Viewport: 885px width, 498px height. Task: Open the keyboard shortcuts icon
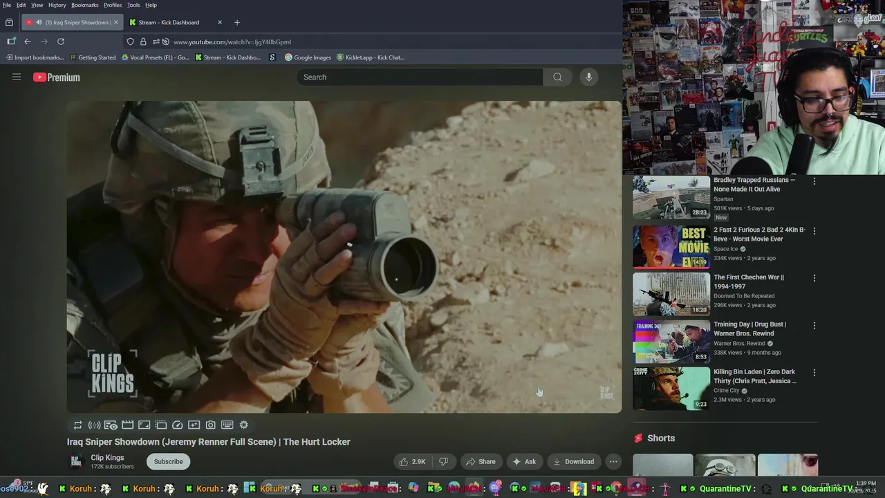(227, 425)
